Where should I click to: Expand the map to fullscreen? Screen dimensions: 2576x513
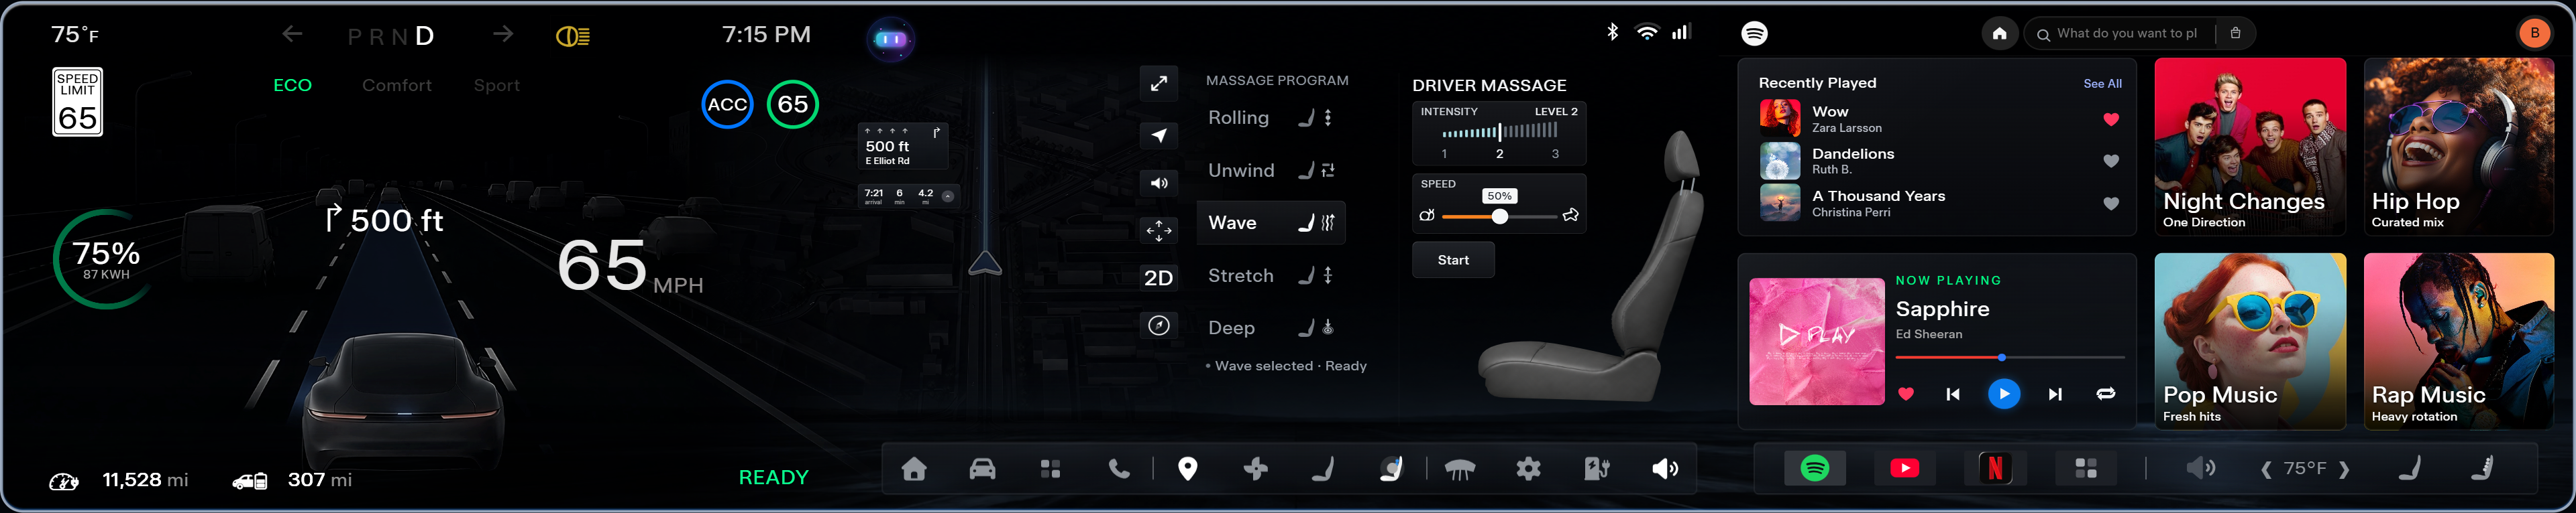[x=1159, y=84]
